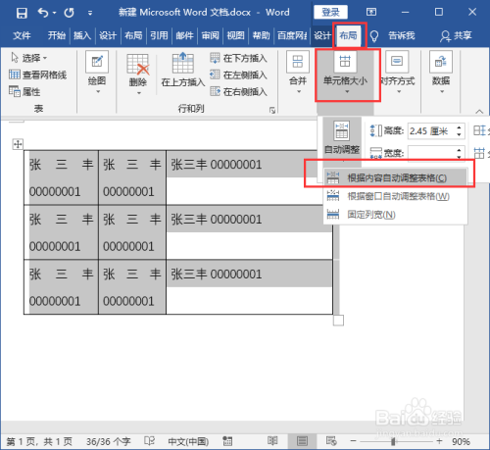Open table 属性 properties
Screen dimensions: 490x450
pos(24,92)
